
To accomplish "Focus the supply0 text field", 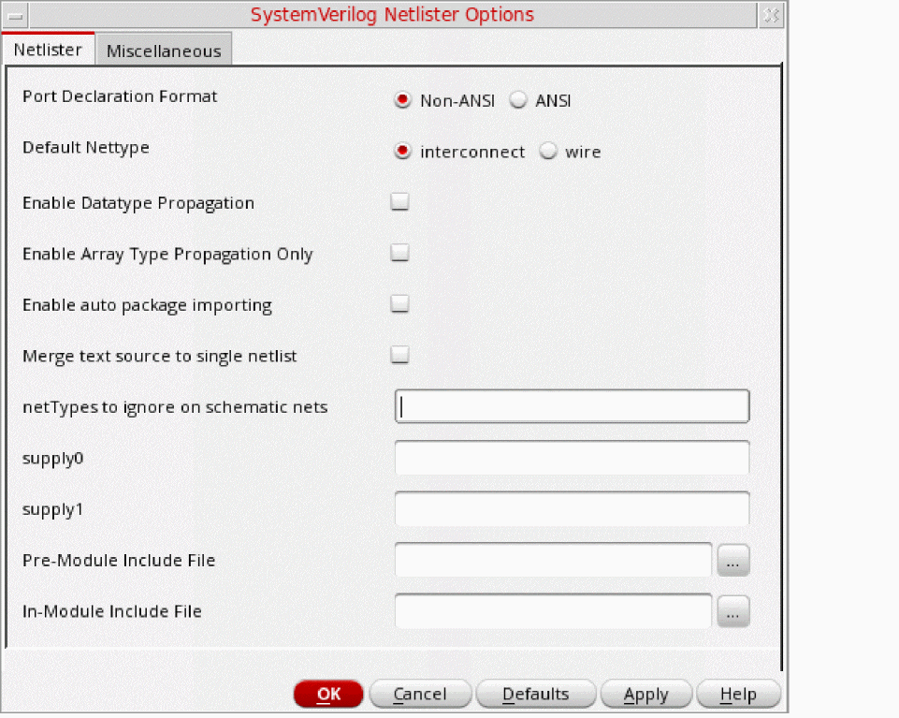I will [572, 459].
